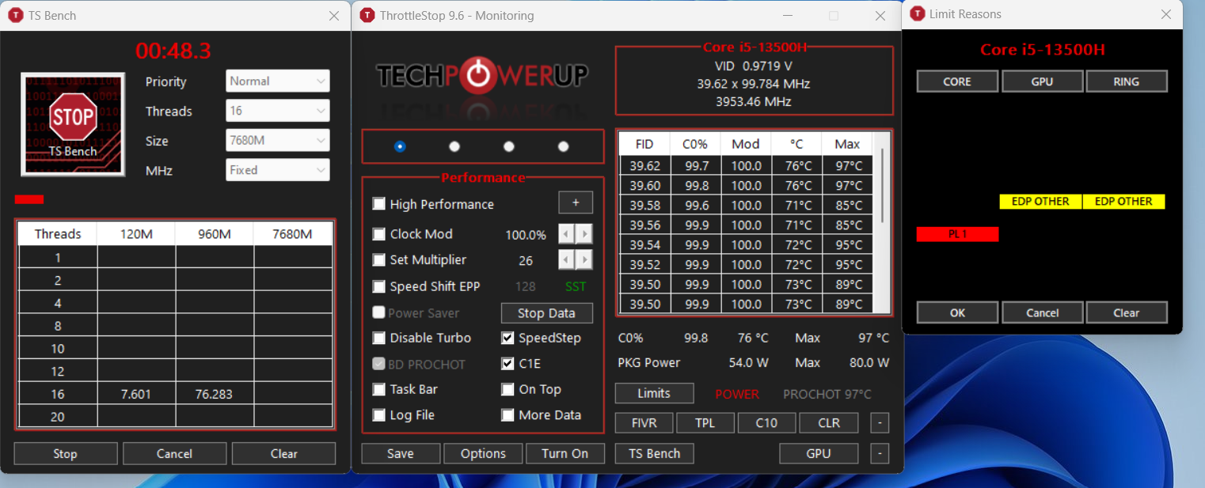Select the first profile radio button
Image resolution: width=1205 pixels, height=488 pixels.
[400, 146]
